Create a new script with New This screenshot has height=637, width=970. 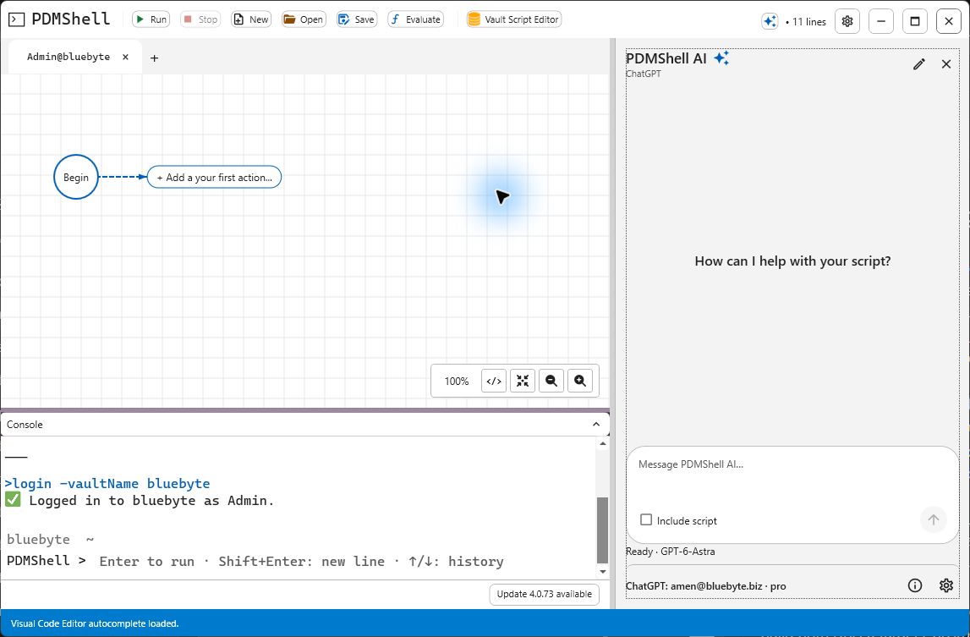(251, 19)
